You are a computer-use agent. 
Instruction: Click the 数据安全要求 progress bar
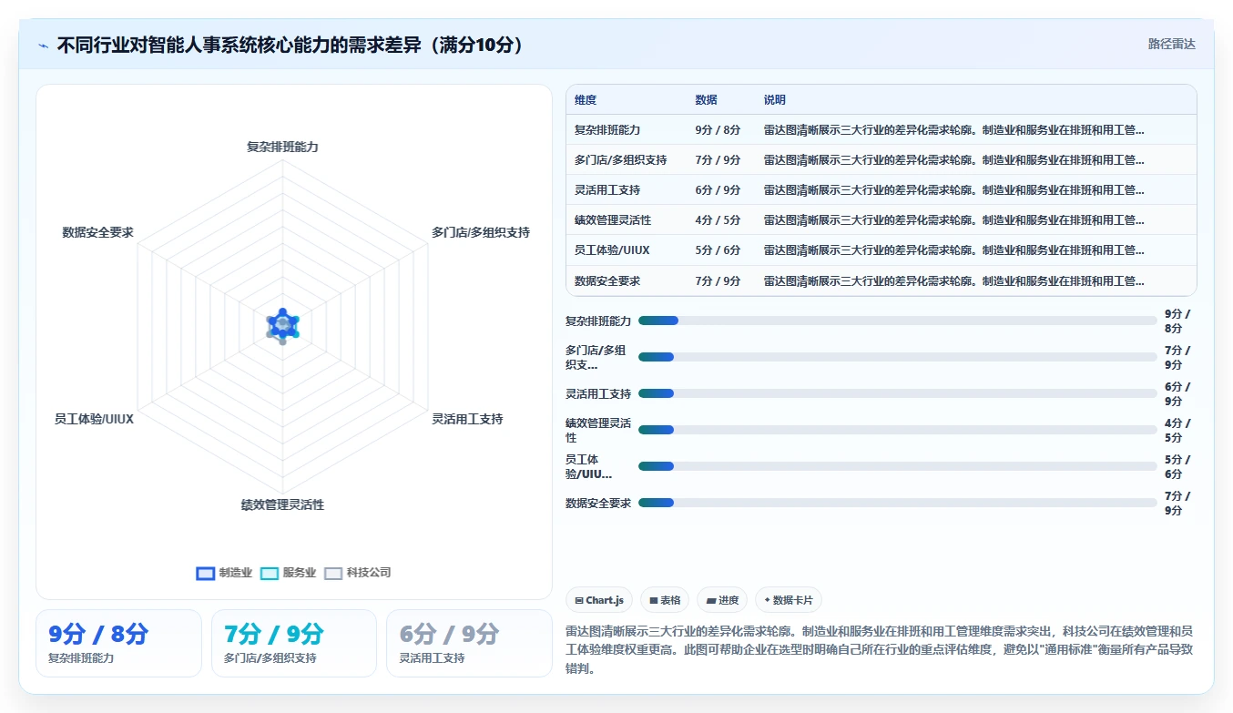(897, 503)
